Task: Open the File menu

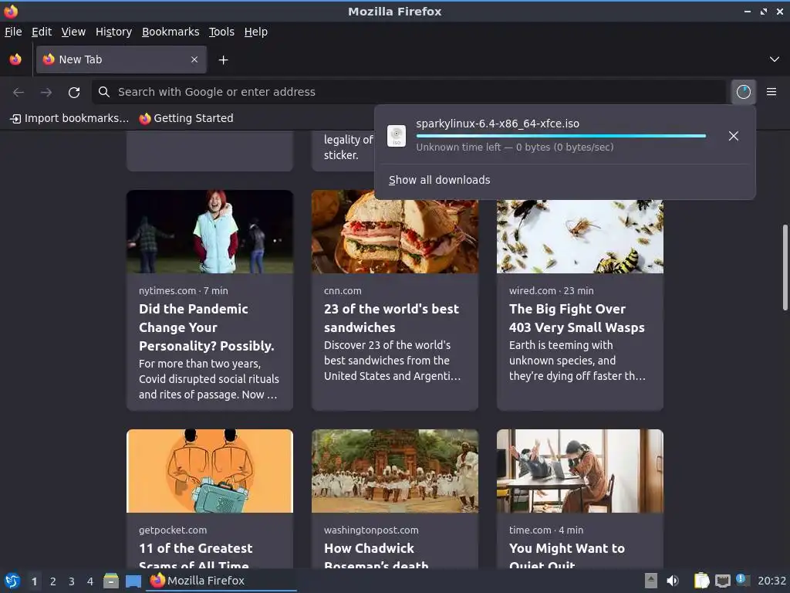Action: click(13, 32)
